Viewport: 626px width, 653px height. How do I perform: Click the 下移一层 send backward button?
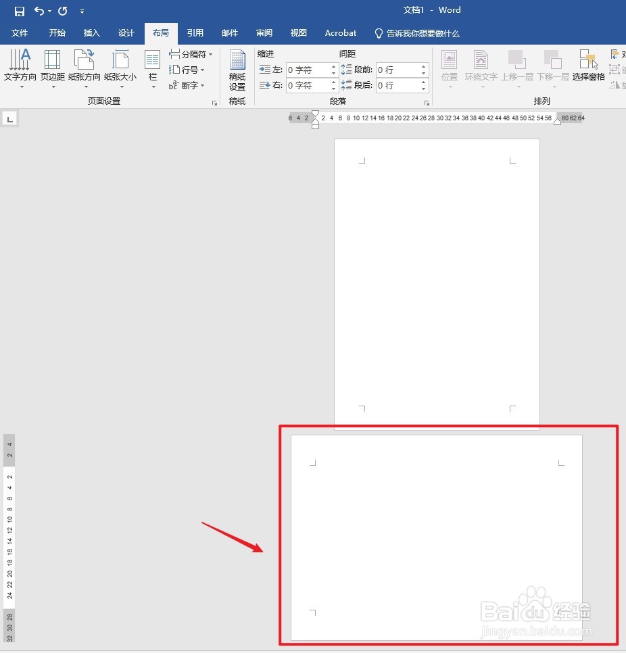(553, 68)
